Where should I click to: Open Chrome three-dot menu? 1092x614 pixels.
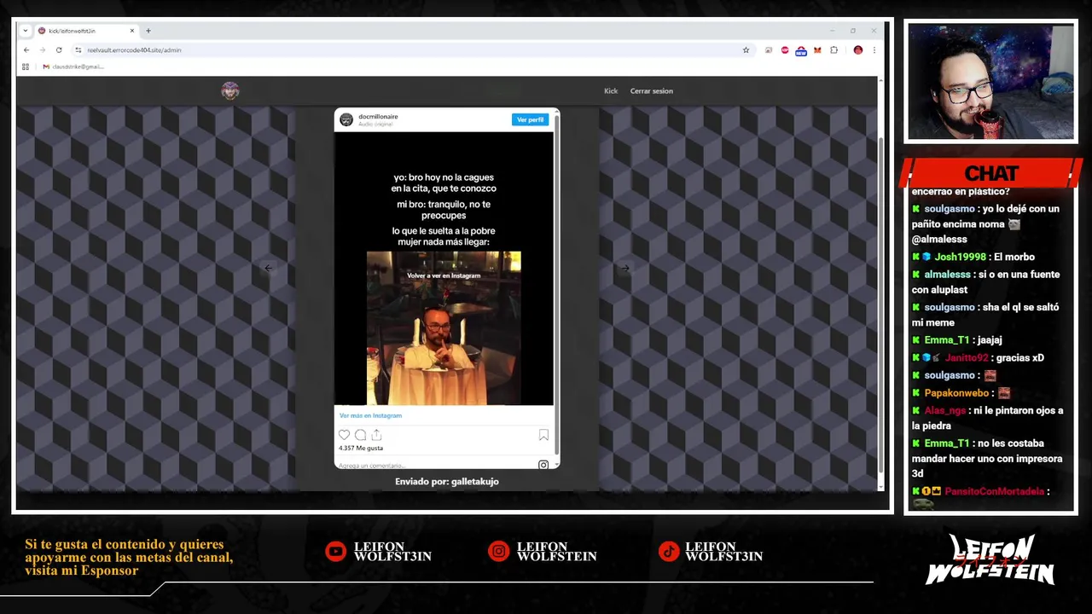coord(874,50)
